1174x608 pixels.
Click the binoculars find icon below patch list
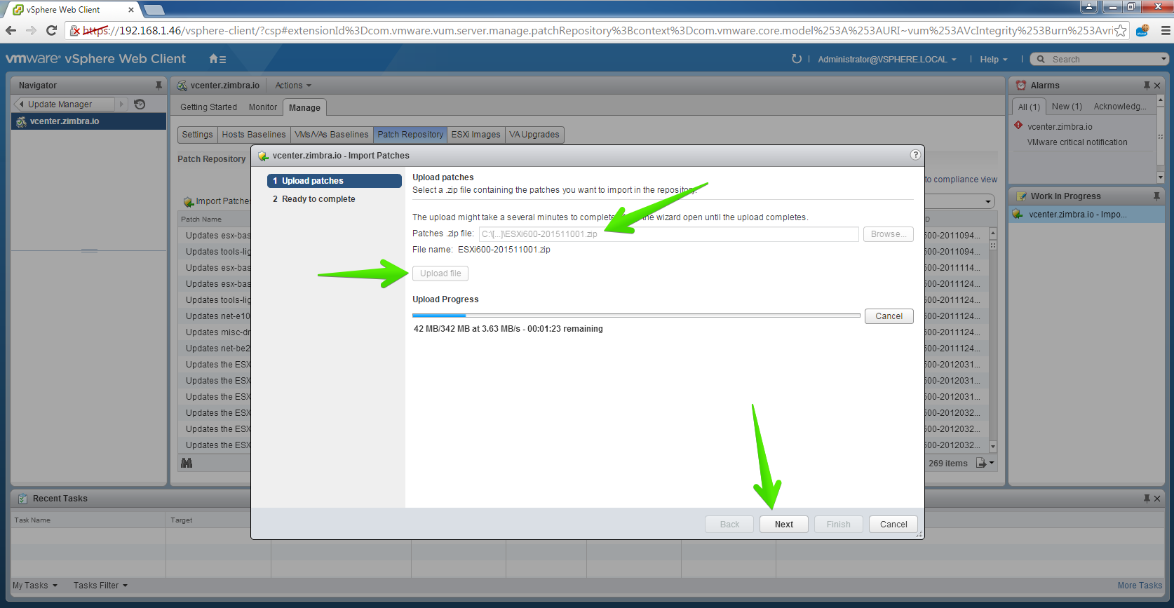tap(187, 463)
